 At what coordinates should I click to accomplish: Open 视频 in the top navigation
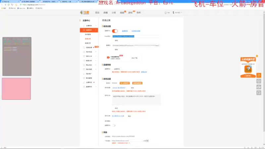pyautogui.click(x=122, y=13)
